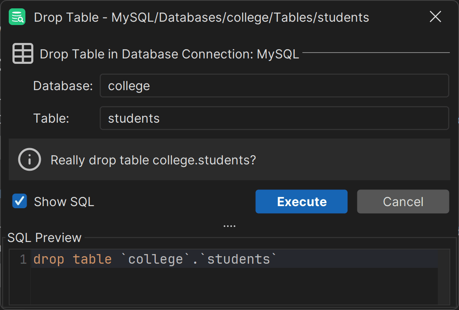Viewport: 459px width, 310px height.
Task: Click the 'Database:' label
Action: [63, 86]
